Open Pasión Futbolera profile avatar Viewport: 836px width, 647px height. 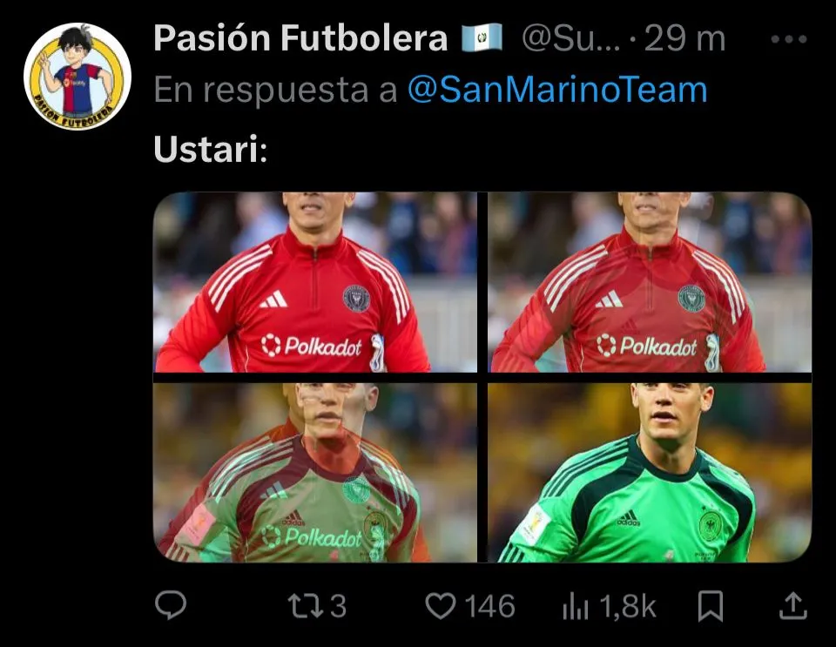78,77
